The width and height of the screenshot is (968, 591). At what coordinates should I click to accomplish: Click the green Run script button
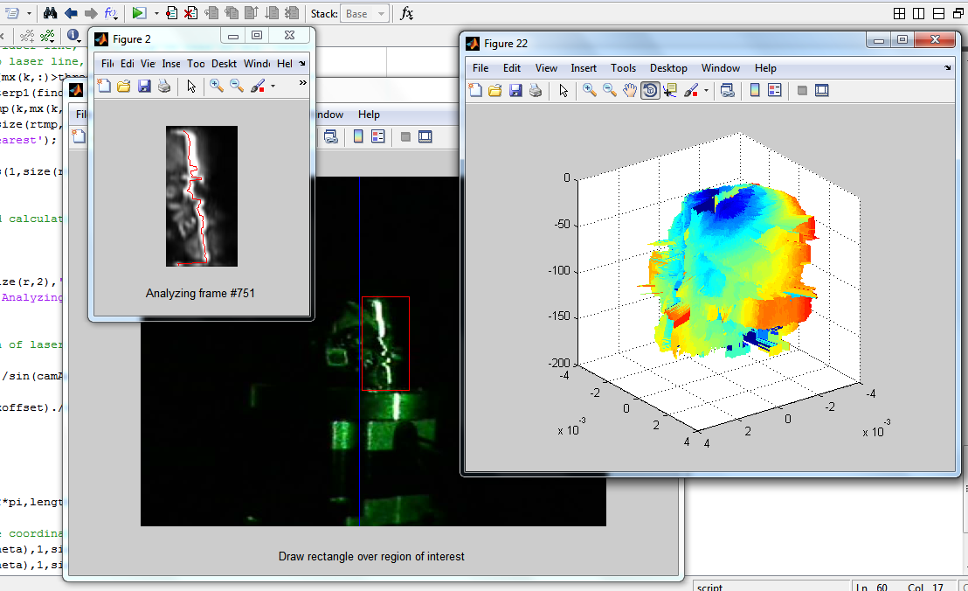139,13
